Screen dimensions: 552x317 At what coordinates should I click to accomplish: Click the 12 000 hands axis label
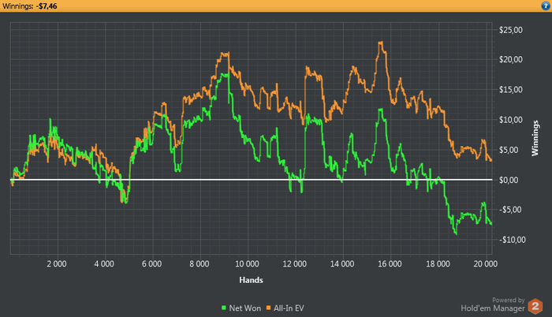[295, 264]
